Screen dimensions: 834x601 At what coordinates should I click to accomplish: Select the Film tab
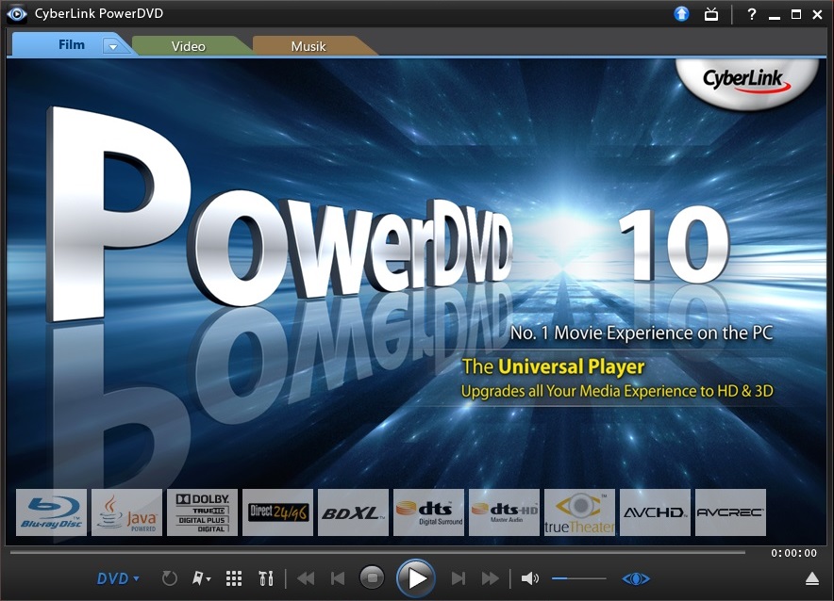[72, 44]
